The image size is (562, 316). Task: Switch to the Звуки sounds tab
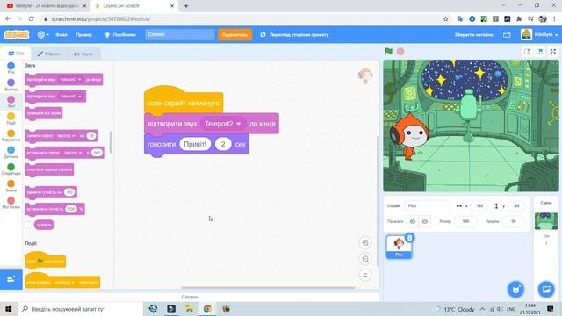(x=83, y=54)
